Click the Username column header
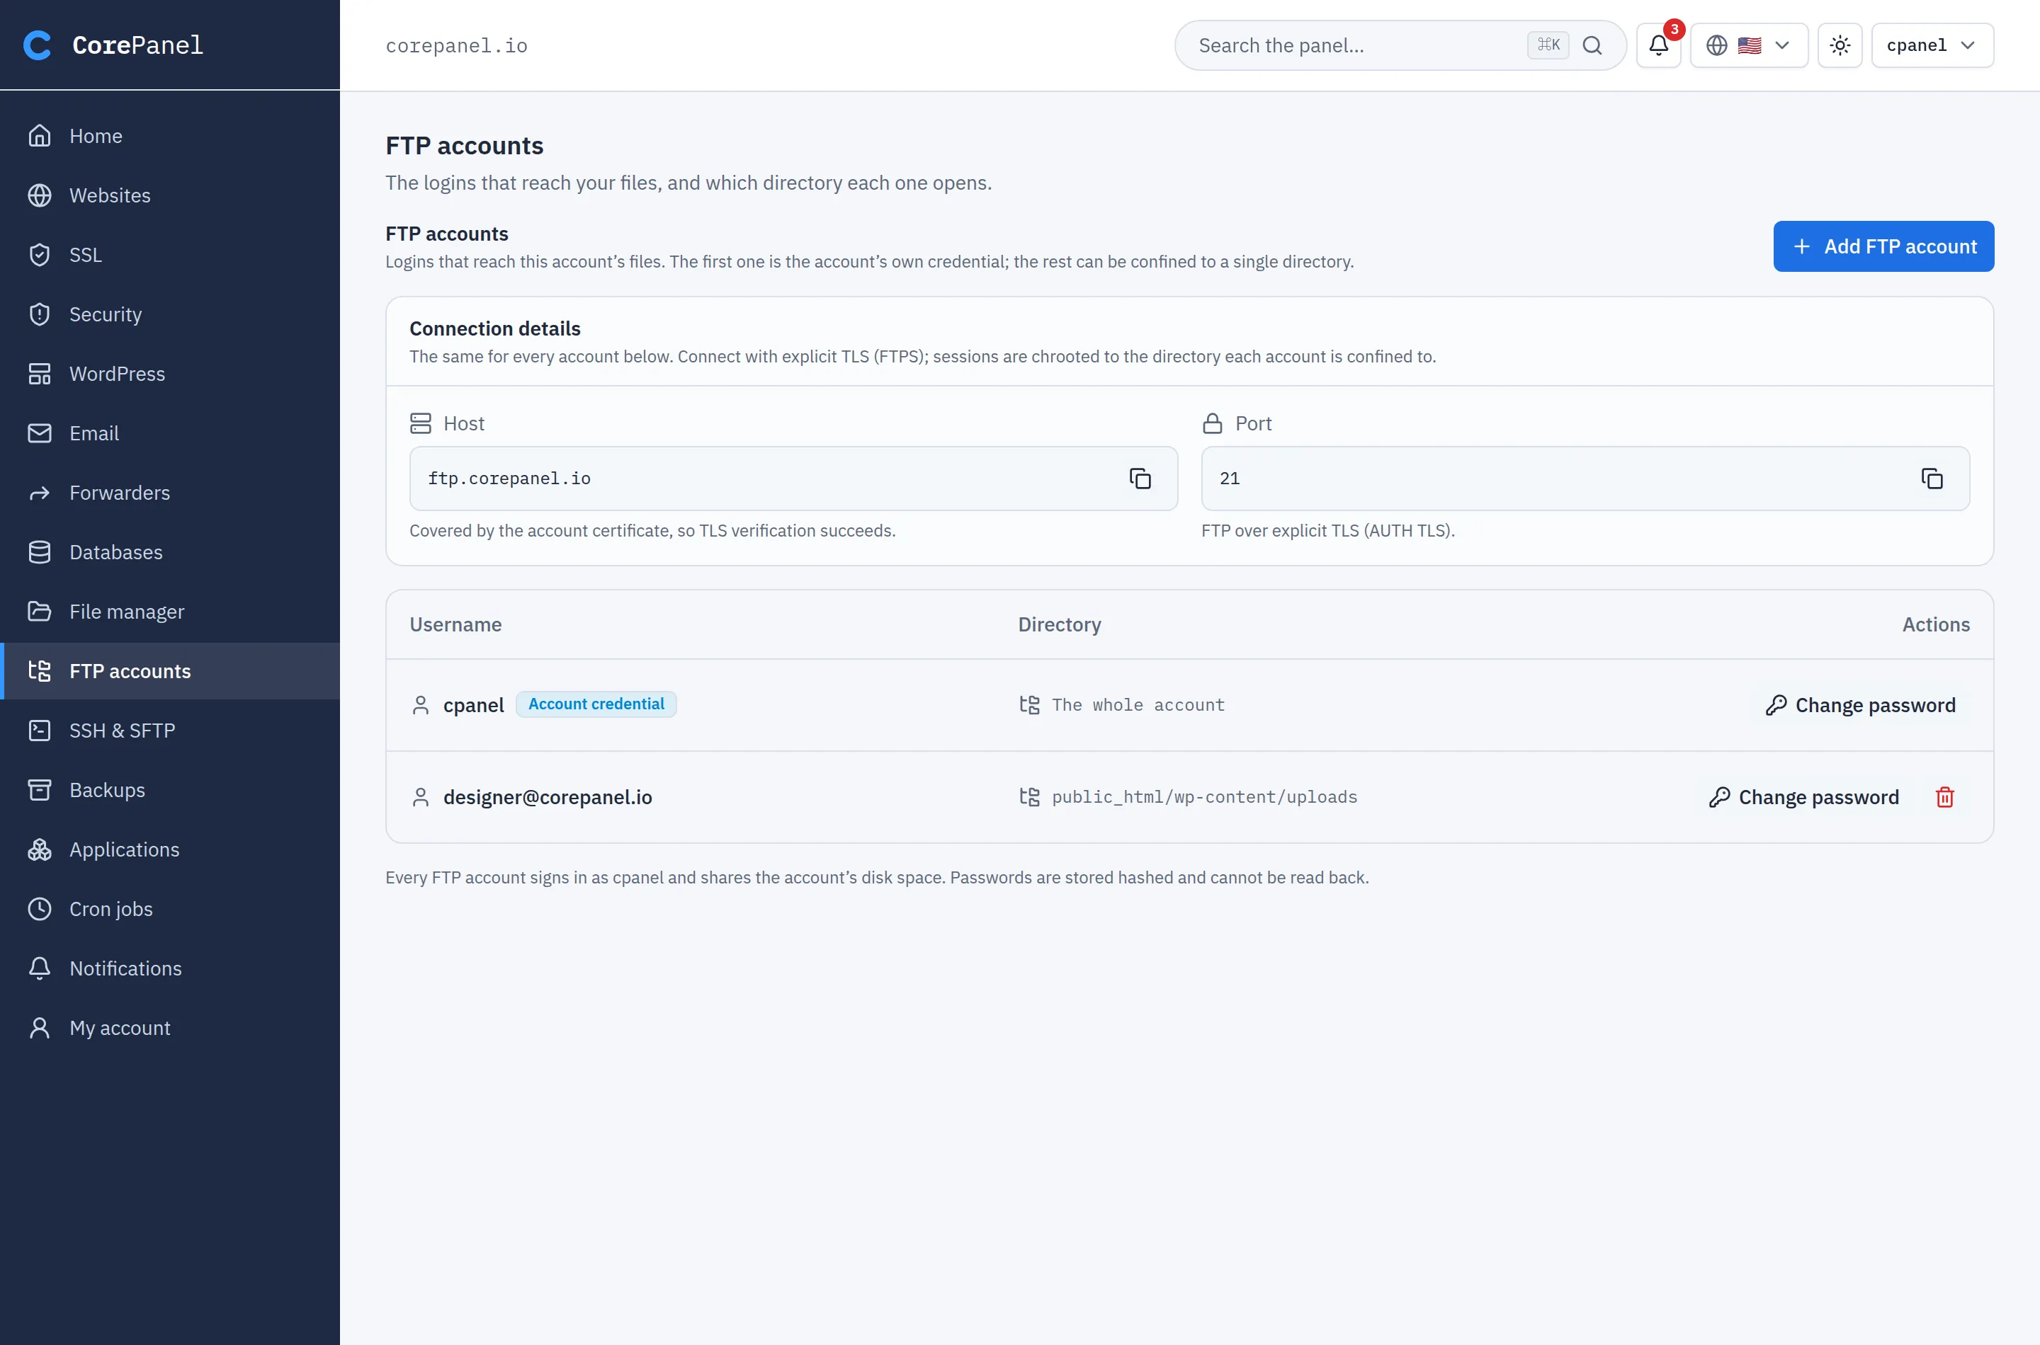 [x=455, y=624]
